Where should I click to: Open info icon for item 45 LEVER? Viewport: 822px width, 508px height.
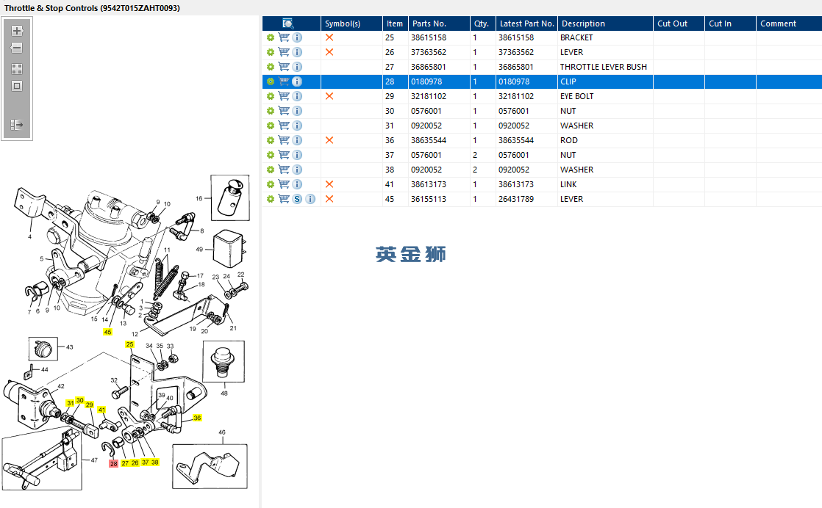click(310, 199)
